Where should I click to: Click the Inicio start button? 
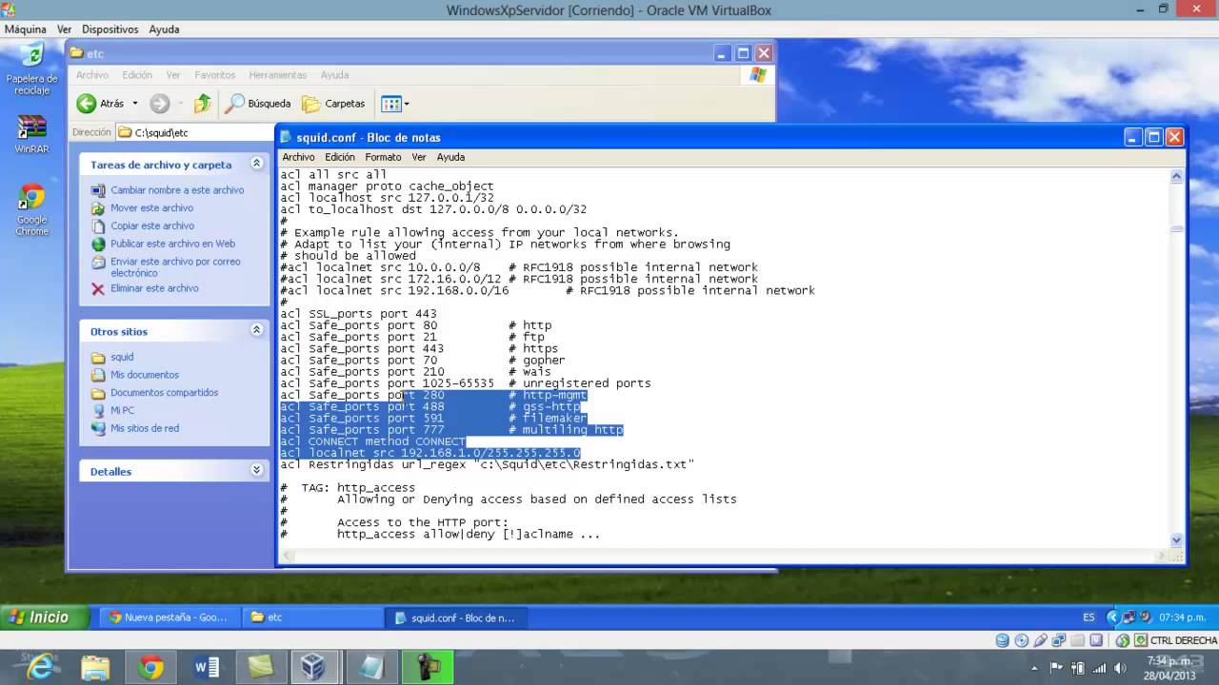(x=40, y=617)
